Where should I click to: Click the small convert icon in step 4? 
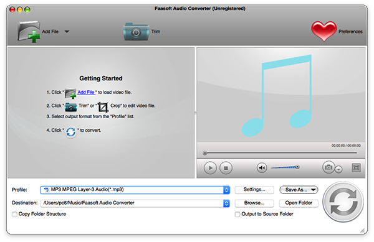71,132
